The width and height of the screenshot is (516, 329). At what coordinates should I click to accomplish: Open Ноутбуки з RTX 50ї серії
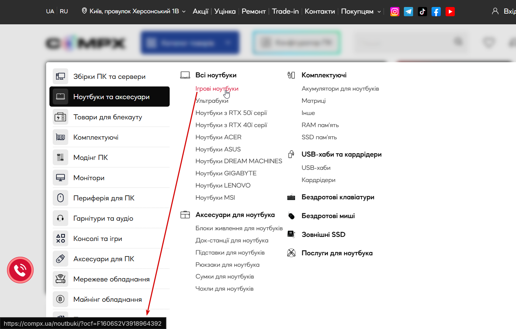(x=231, y=113)
